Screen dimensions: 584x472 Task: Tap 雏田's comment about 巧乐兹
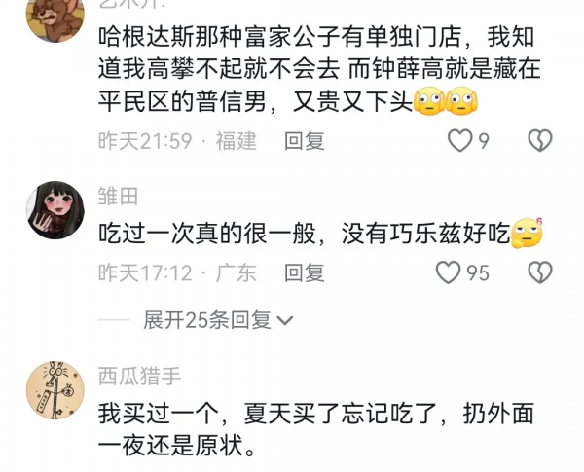(x=304, y=234)
